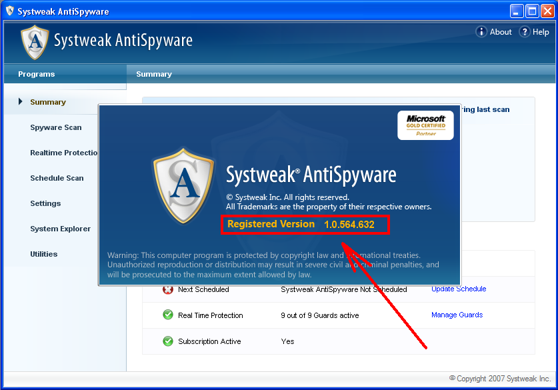
Task: Click the title bar shield icon
Action: coord(10,11)
